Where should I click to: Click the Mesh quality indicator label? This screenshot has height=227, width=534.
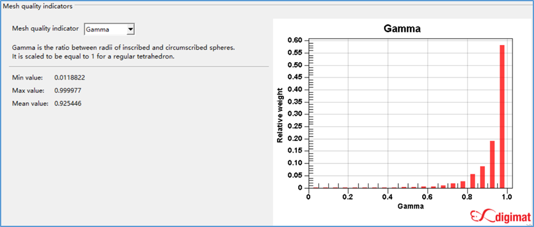pos(45,29)
